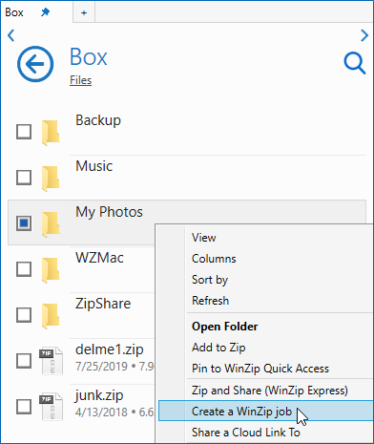374x444 pixels.
Task: Choose Open Folder in context menu
Action: pyautogui.click(x=265, y=327)
